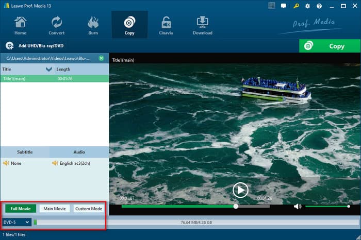Expand the Title column dropdown arrow

pyautogui.click(x=49, y=69)
